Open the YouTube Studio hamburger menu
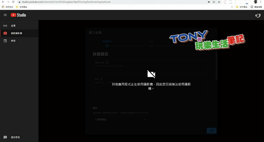Screen dimensions: 264x142 pyautogui.click(x=5, y=15)
